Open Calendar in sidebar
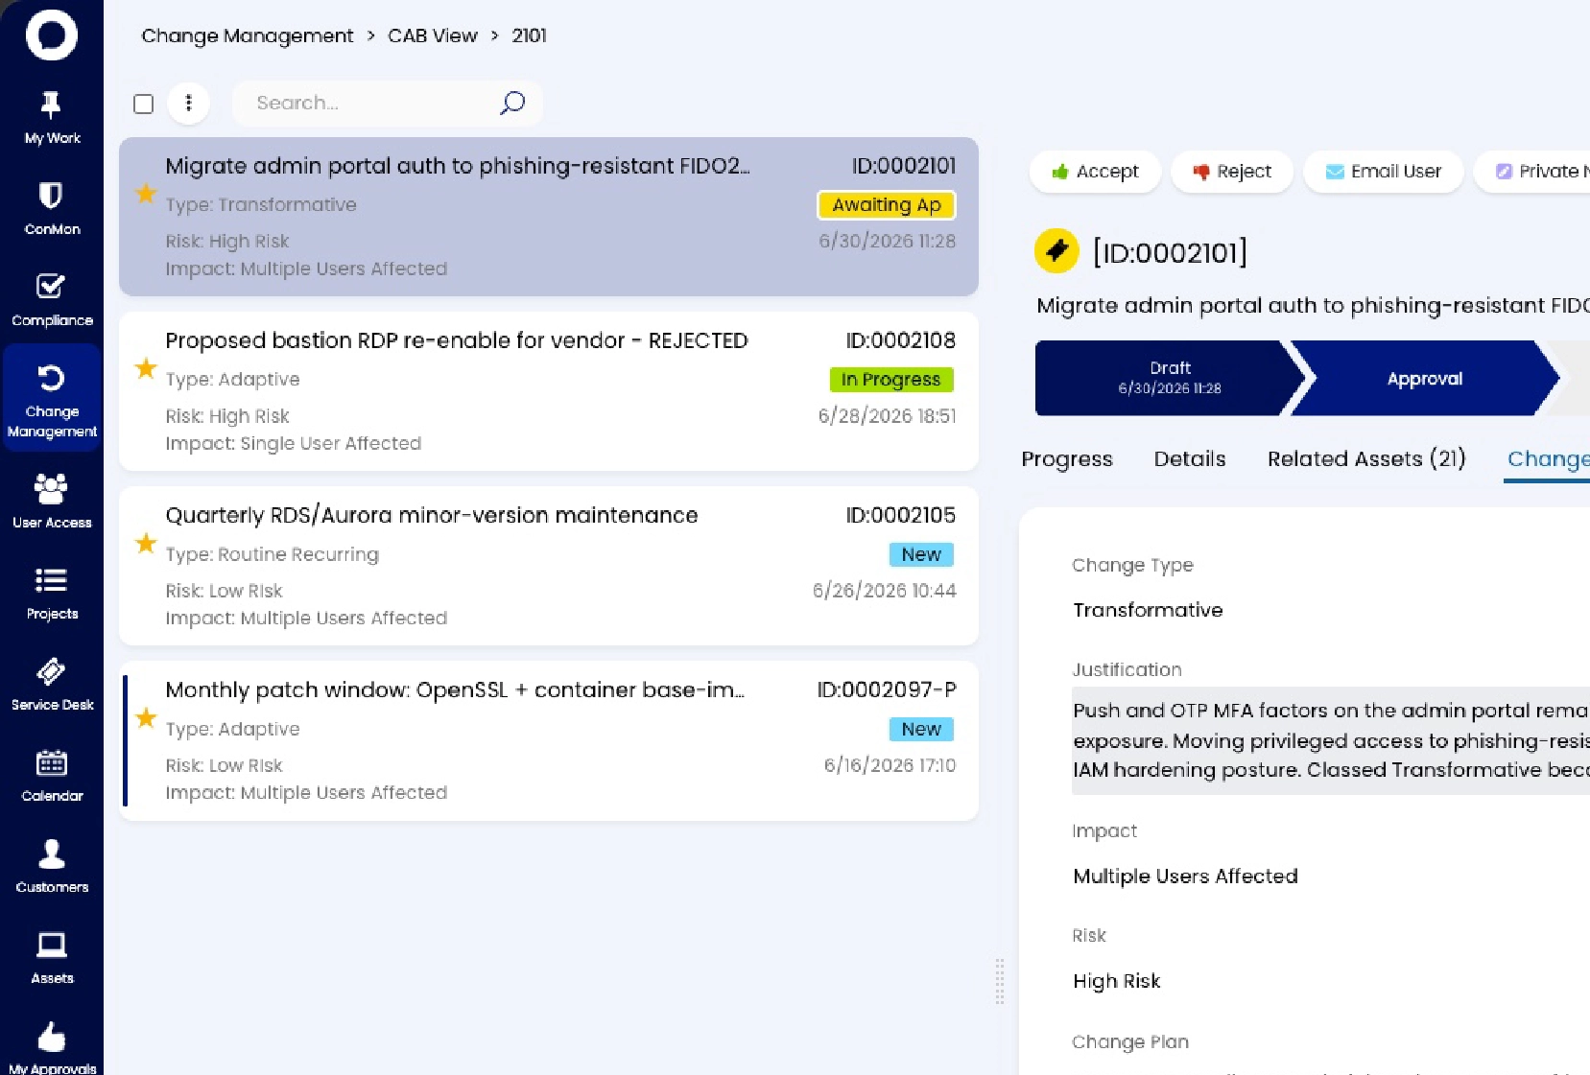Viewport: 1590px width, 1075px height. tap(52, 776)
